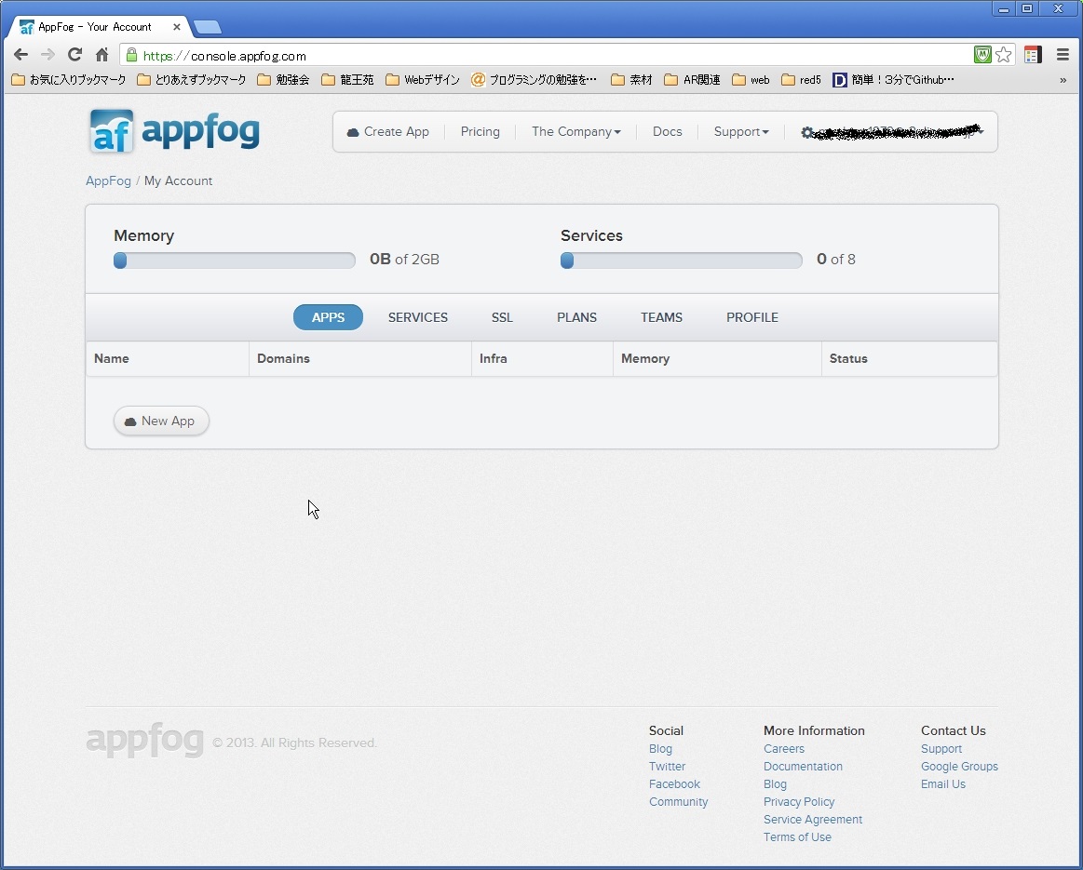Open Blog link under Social
Viewport: 1083px width, 870px height.
660,749
